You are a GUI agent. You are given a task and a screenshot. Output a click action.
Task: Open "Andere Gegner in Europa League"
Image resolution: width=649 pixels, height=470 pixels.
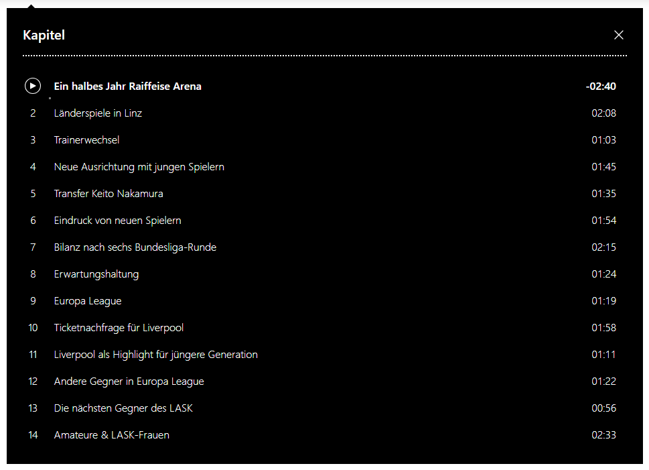tap(129, 381)
